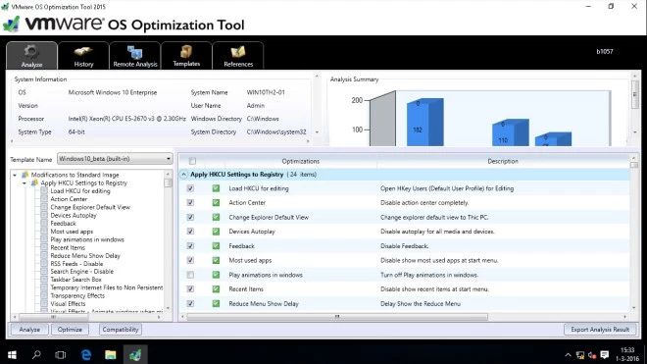Collapse the Apply HKCU Settings to Registry group
This screenshot has height=364, width=647.
183,175
